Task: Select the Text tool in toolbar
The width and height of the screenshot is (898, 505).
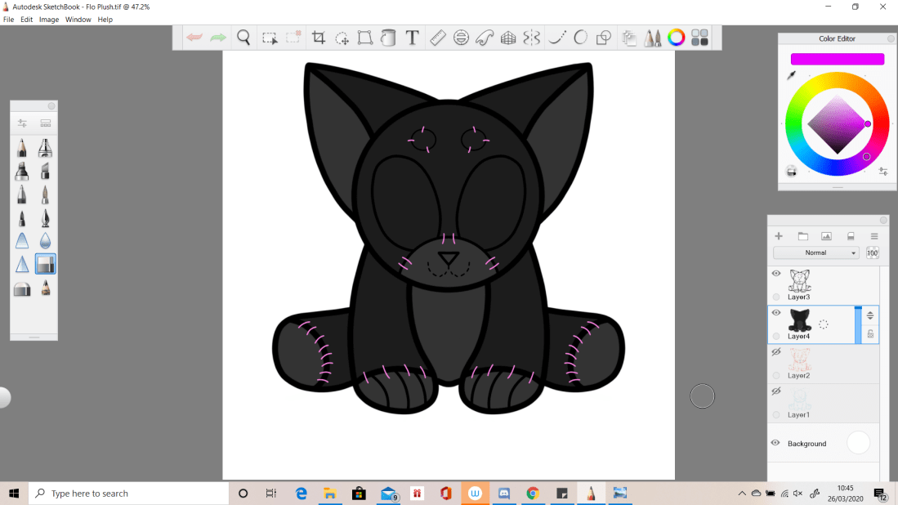Action: click(412, 38)
